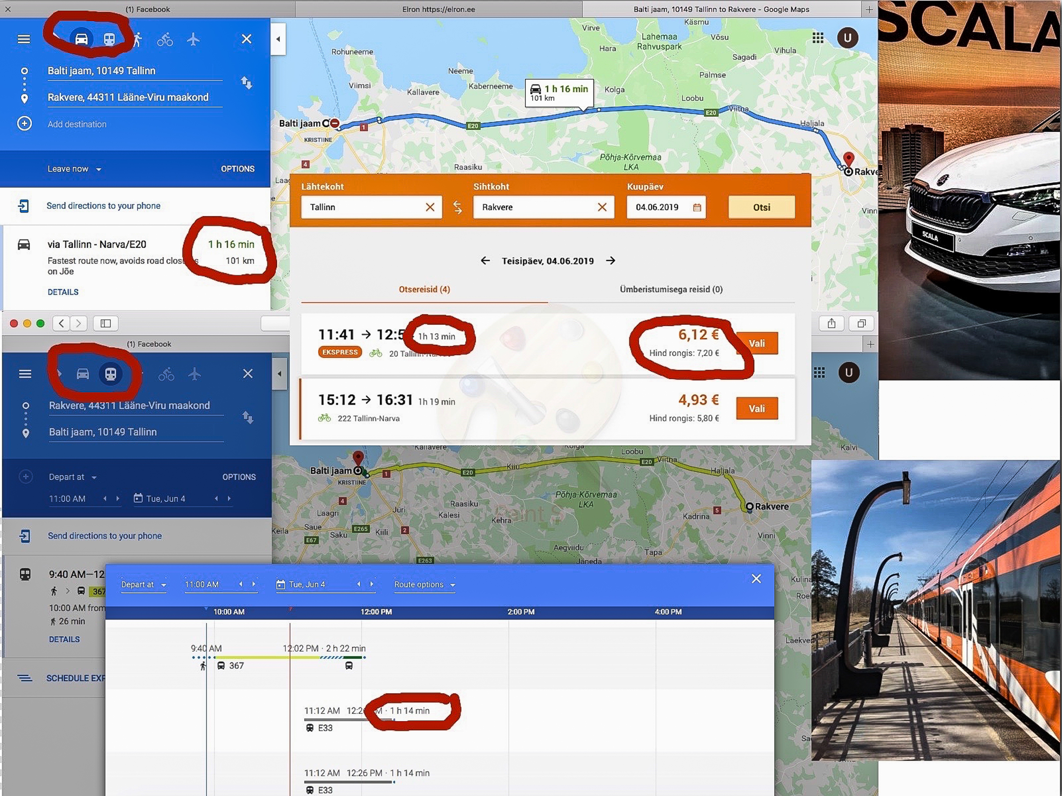Go back in the lower Safari window
Viewport: 1062px width, 796px height.
[61, 323]
